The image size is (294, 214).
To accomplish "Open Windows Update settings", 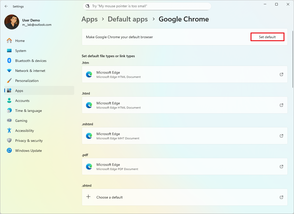I will pos(28,150).
